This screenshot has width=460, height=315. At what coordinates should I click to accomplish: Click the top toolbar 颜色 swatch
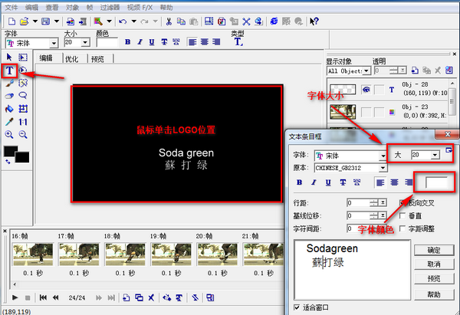(x=107, y=43)
